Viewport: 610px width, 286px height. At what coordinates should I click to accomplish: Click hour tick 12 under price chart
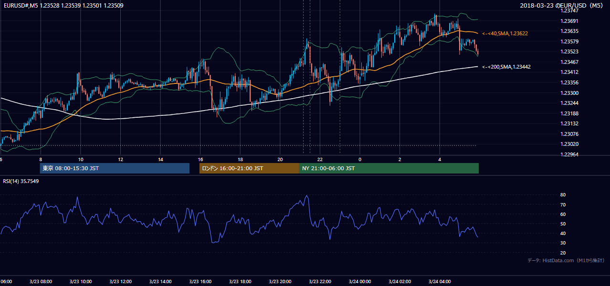coord(120,159)
